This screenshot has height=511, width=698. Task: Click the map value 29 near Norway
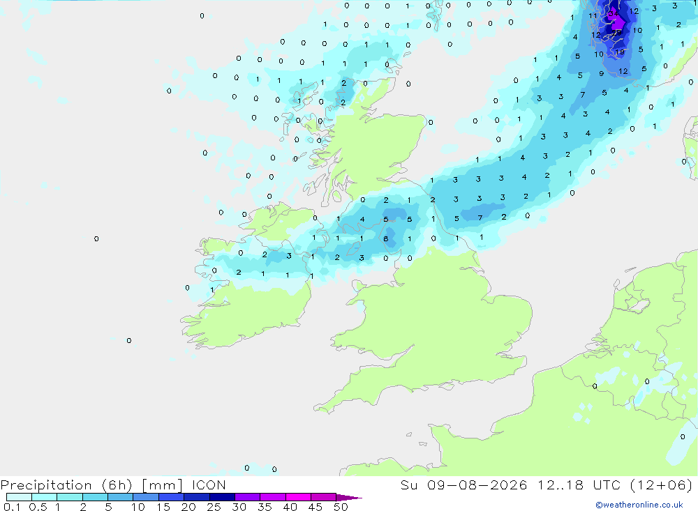618,33
